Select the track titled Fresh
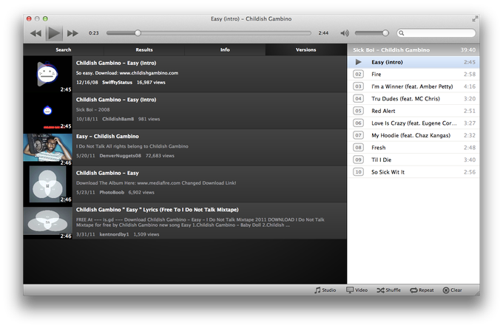The height and width of the screenshot is (328, 503). click(x=413, y=147)
